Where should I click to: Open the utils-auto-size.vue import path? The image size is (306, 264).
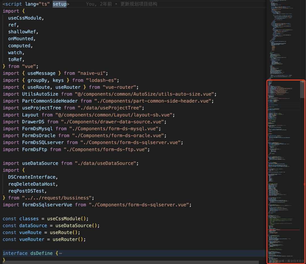point(144,94)
